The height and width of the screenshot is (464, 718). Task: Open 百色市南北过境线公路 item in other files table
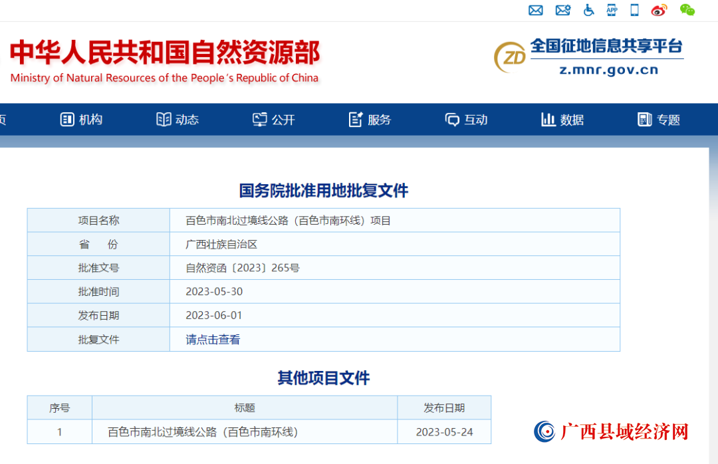tap(203, 432)
